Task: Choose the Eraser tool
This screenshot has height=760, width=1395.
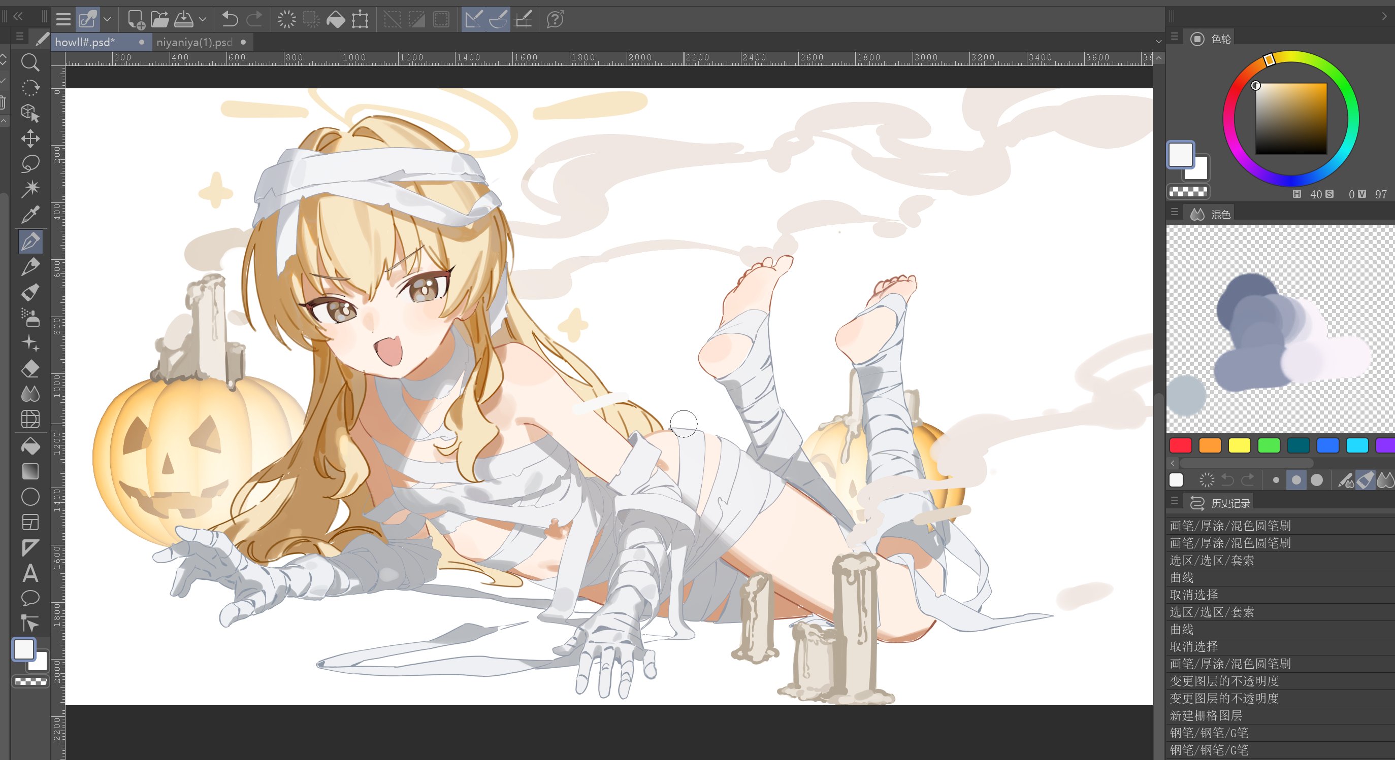Action: tap(30, 369)
